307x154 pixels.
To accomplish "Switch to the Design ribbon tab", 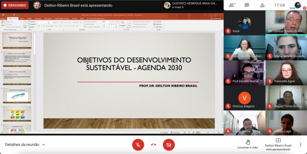I will pyautogui.click(x=29, y=18).
